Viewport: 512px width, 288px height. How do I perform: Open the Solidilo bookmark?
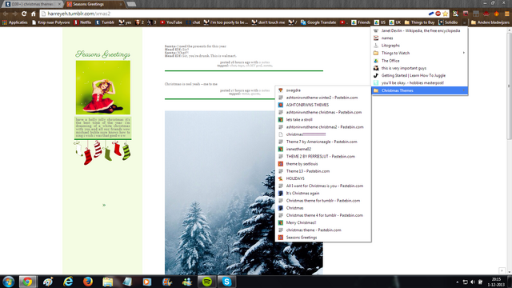tap(448, 22)
